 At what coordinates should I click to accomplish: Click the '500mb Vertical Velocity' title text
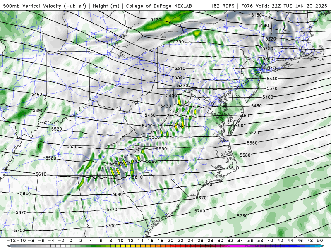(x=32, y=6)
